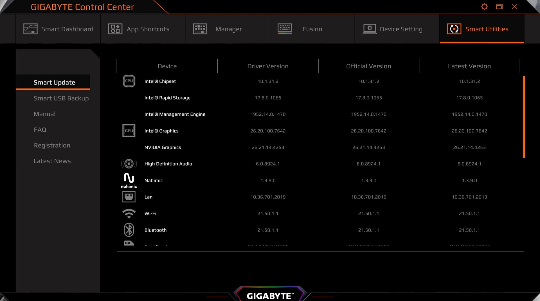The width and height of the screenshot is (540, 301).
Task: Click the Smart Dashboard monitor icon
Action: (x=30, y=29)
